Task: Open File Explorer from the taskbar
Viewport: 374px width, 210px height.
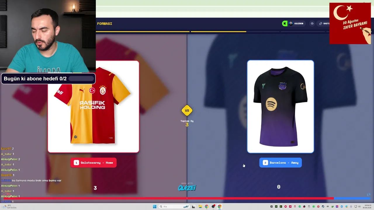Action: [x=200, y=206]
